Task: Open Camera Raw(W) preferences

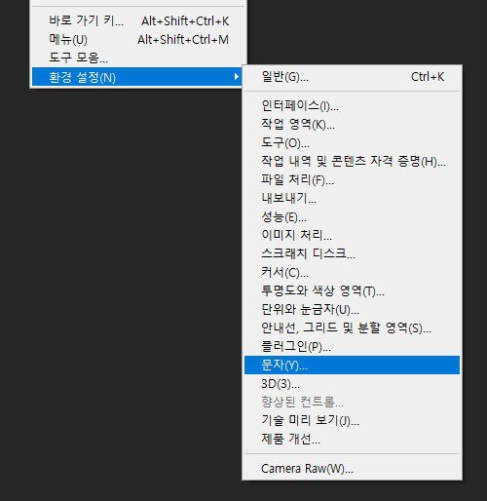Action: click(352, 469)
